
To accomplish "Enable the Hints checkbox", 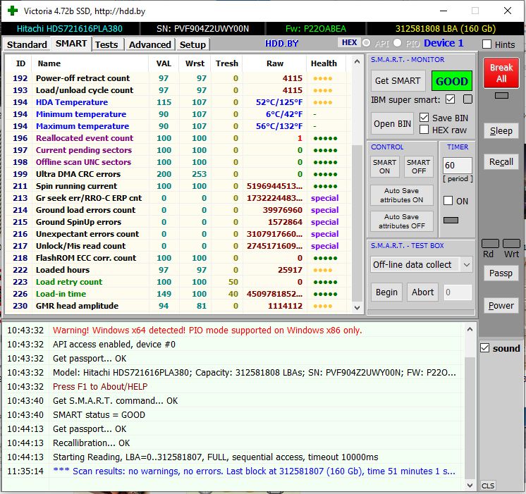I will [x=487, y=44].
